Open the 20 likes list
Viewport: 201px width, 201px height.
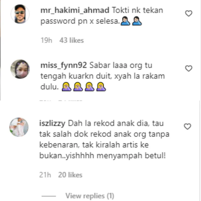pos(70,175)
